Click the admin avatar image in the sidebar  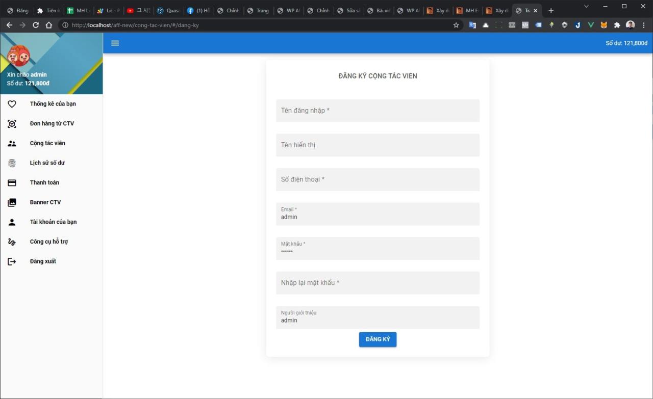point(18,55)
